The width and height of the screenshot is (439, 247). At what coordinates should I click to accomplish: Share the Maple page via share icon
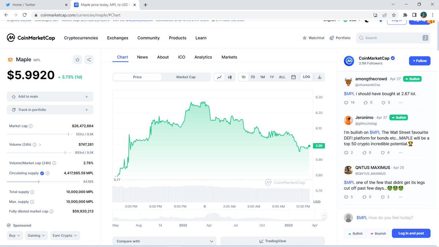point(89,60)
